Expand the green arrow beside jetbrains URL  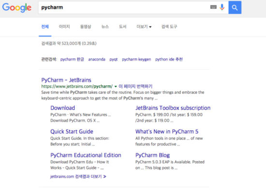(116, 86)
